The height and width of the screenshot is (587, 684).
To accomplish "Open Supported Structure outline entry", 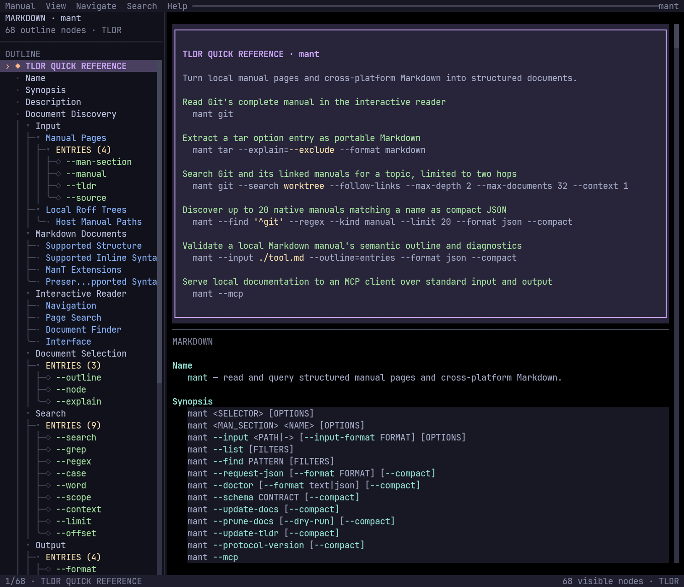I will point(94,246).
